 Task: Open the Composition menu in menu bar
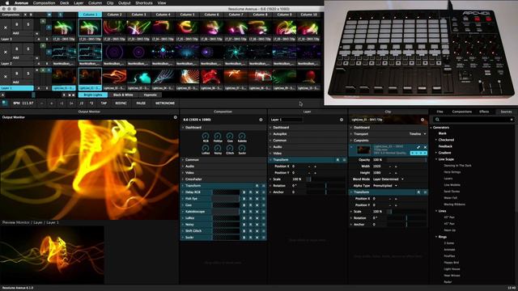tap(44, 2)
